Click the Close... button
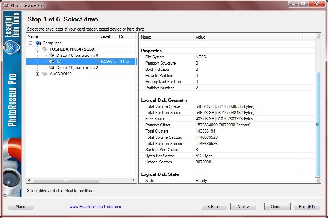The width and height of the screenshot is (328, 218). coord(277,206)
